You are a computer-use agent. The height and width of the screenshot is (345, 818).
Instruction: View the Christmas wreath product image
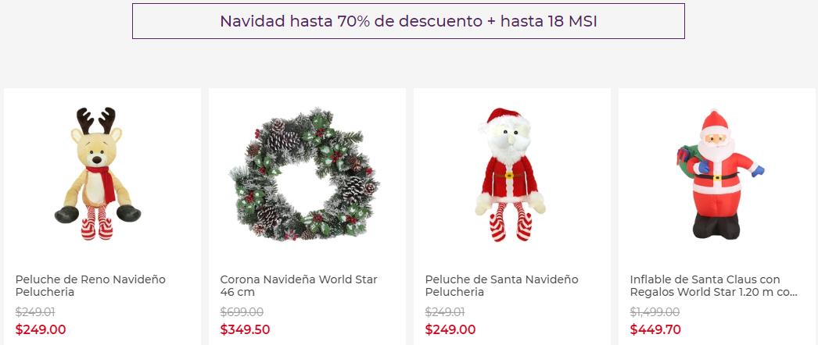(305, 174)
